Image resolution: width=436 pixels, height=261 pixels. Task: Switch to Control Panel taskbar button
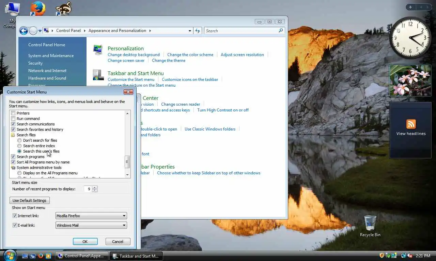(82, 256)
